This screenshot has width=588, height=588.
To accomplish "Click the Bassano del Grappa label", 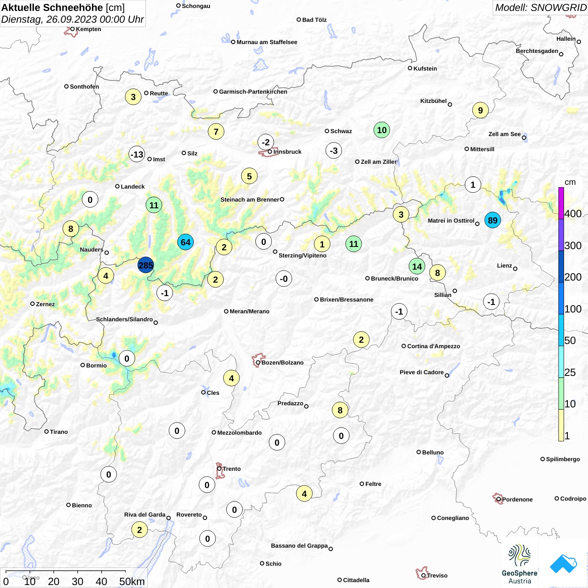I will pos(299,546).
